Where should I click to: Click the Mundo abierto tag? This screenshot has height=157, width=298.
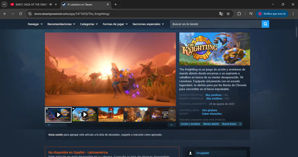[x=211, y=124]
